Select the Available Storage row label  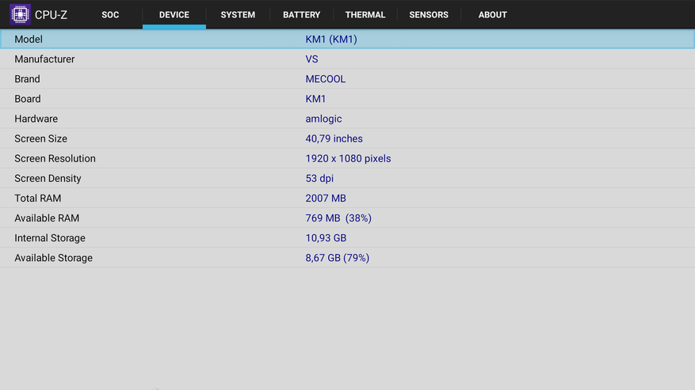53,258
